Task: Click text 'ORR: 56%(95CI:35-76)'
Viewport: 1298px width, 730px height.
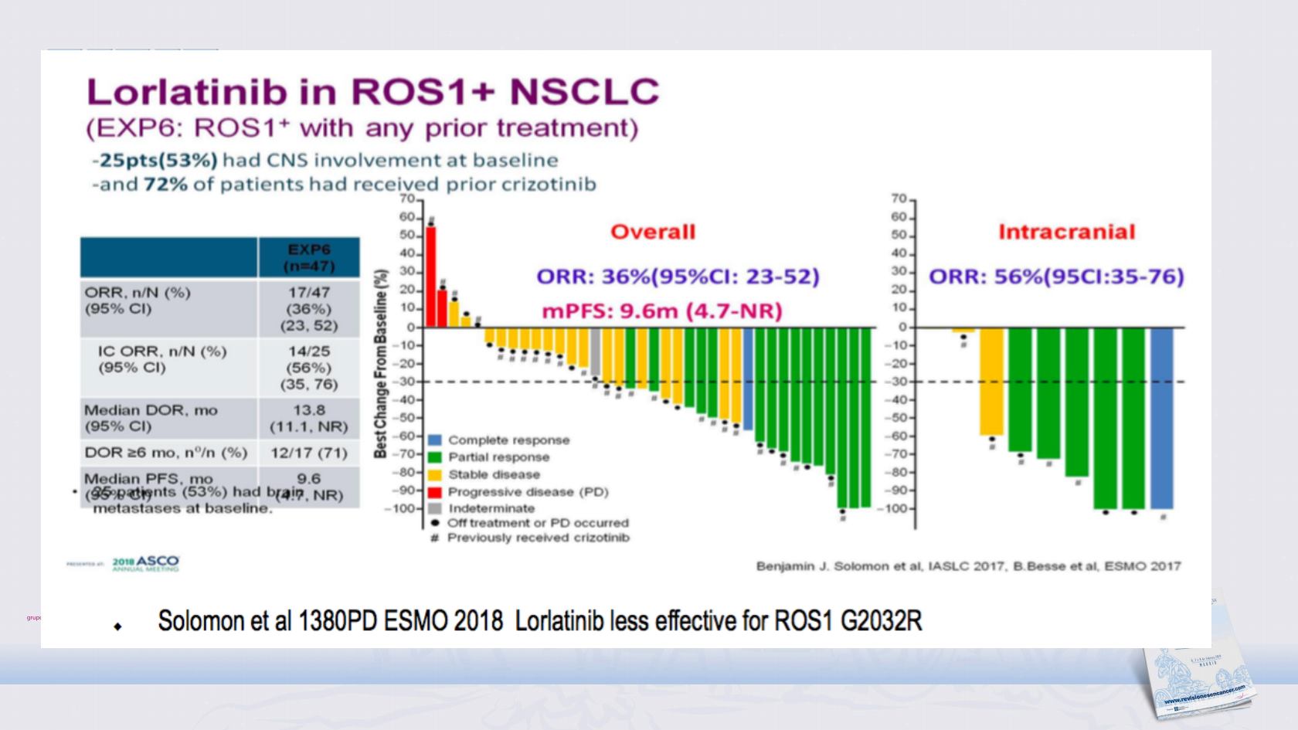Action: pyautogui.click(x=1056, y=277)
